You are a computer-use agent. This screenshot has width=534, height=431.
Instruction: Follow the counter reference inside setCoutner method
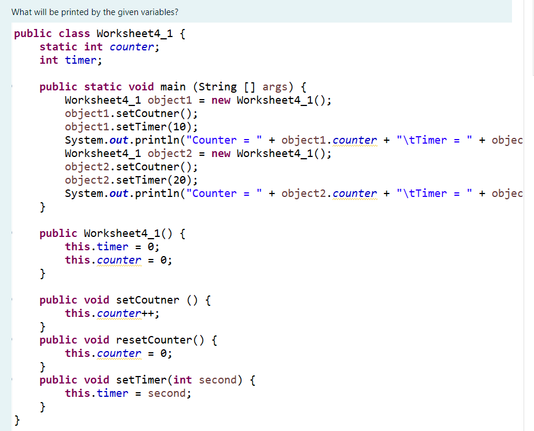(x=119, y=313)
